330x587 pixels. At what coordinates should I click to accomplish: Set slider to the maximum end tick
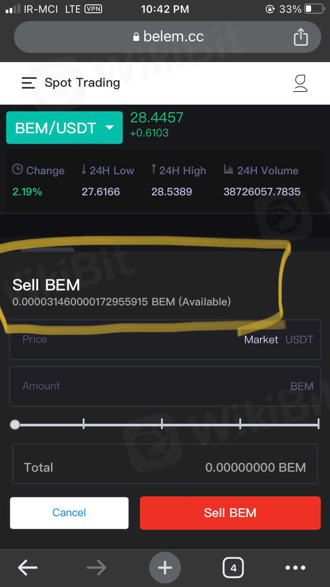tap(318, 425)
